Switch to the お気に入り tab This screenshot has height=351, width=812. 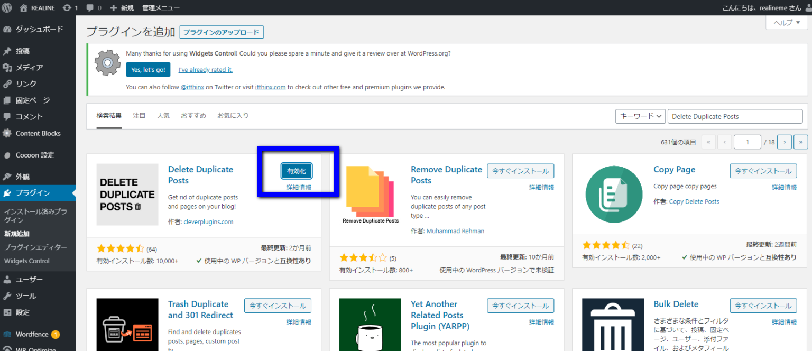point(233,115)
